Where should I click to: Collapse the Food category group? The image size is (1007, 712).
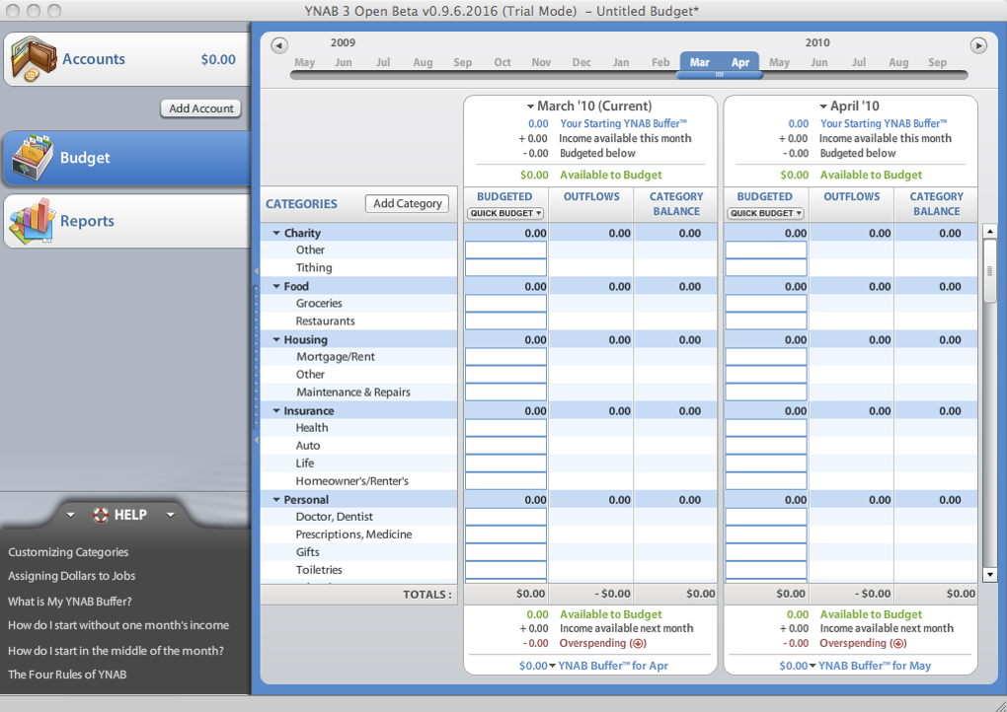click(x=276, y=286)
